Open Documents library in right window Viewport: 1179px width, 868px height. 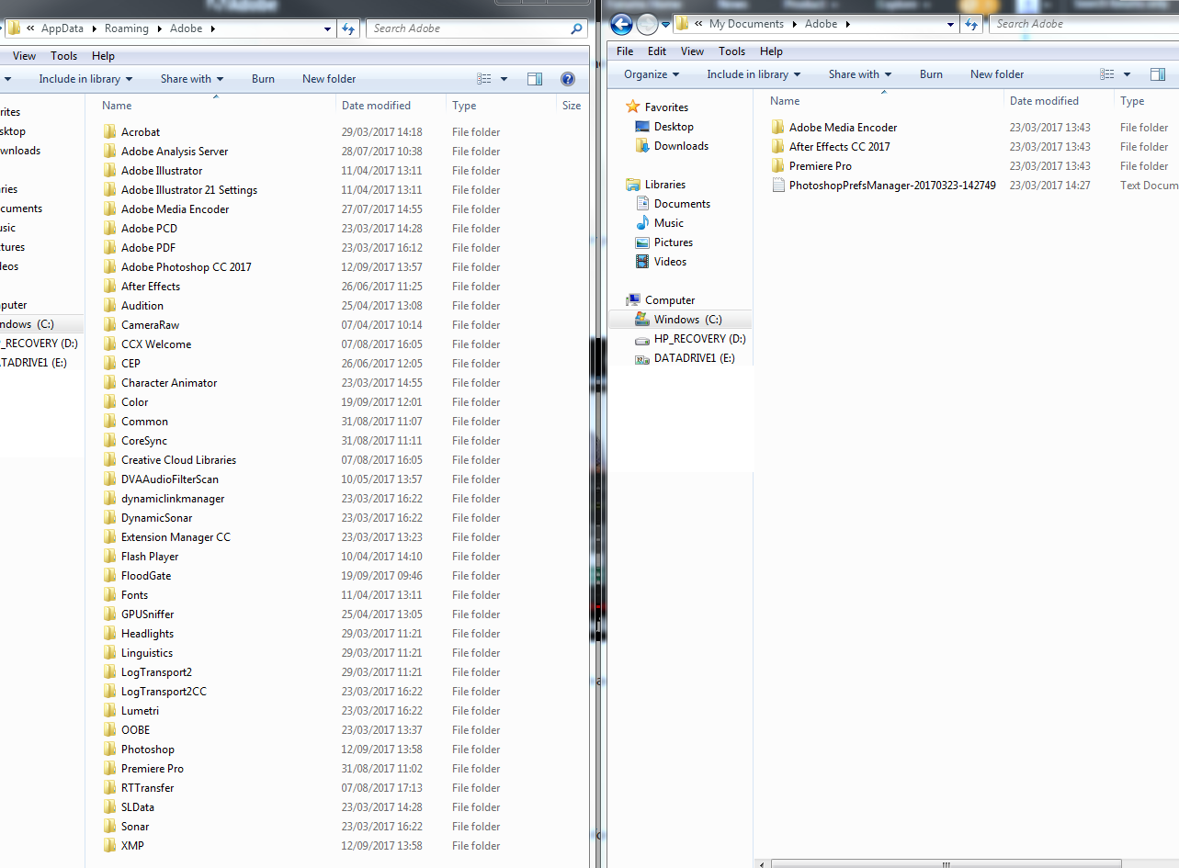pos(682,204)
